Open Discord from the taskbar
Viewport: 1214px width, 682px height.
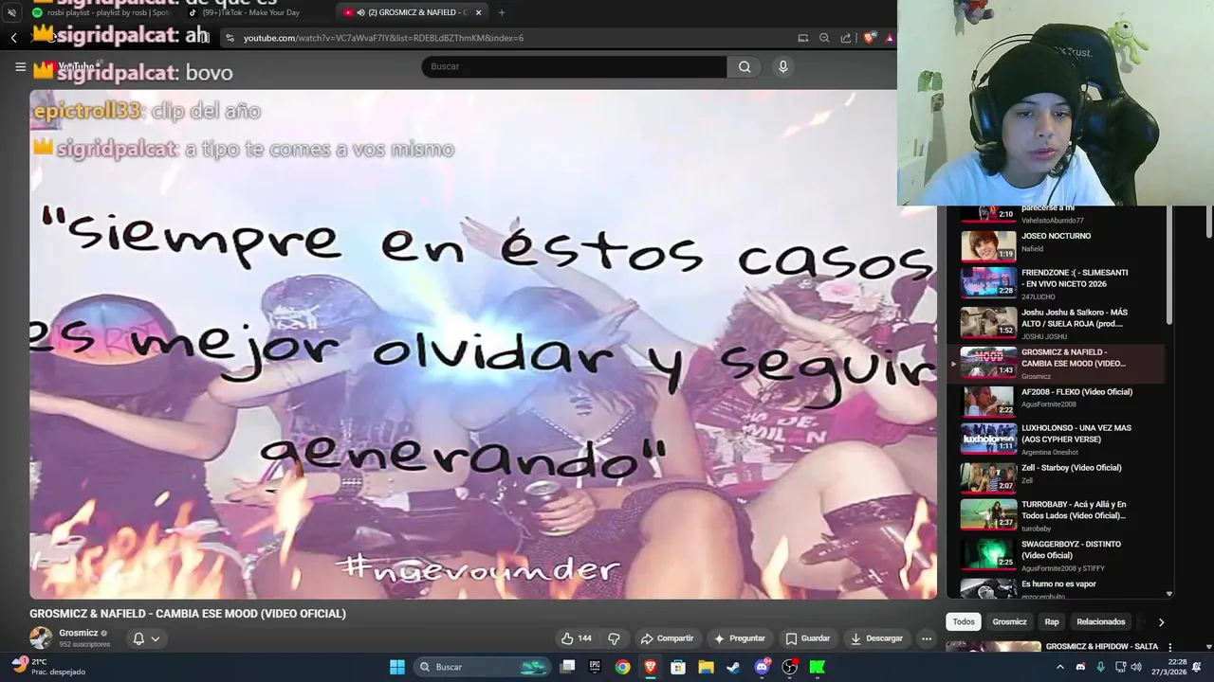pyautogui.click(x=762, y=667)
